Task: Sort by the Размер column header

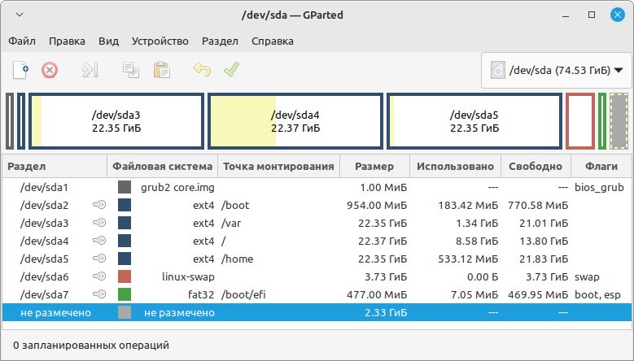Action: pyautogui.click(x=374, y=166)
